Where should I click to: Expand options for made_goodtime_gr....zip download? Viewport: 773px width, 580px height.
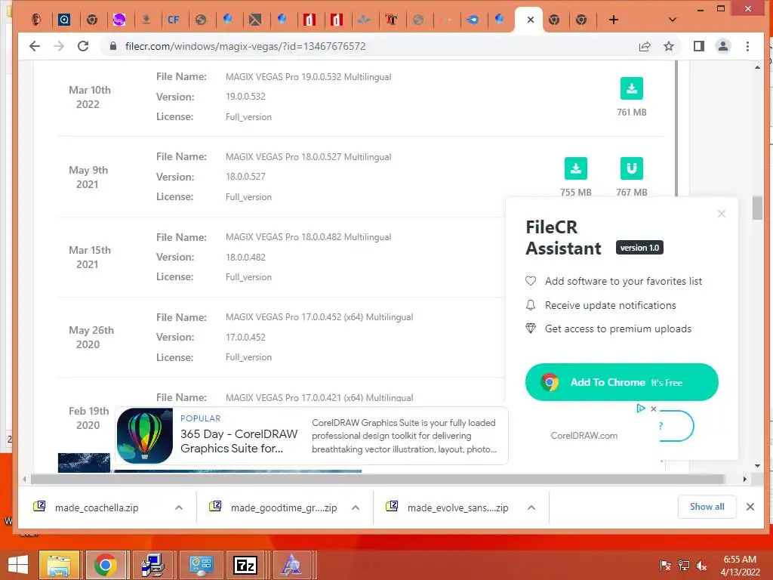coord(356,507)
